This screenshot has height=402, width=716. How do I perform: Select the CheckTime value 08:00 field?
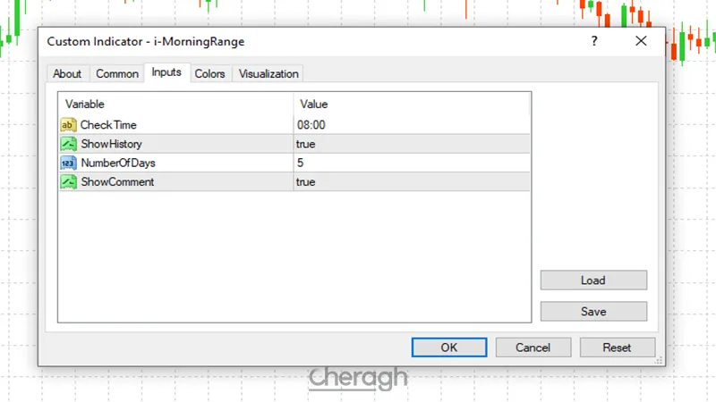tap(412, 125)
